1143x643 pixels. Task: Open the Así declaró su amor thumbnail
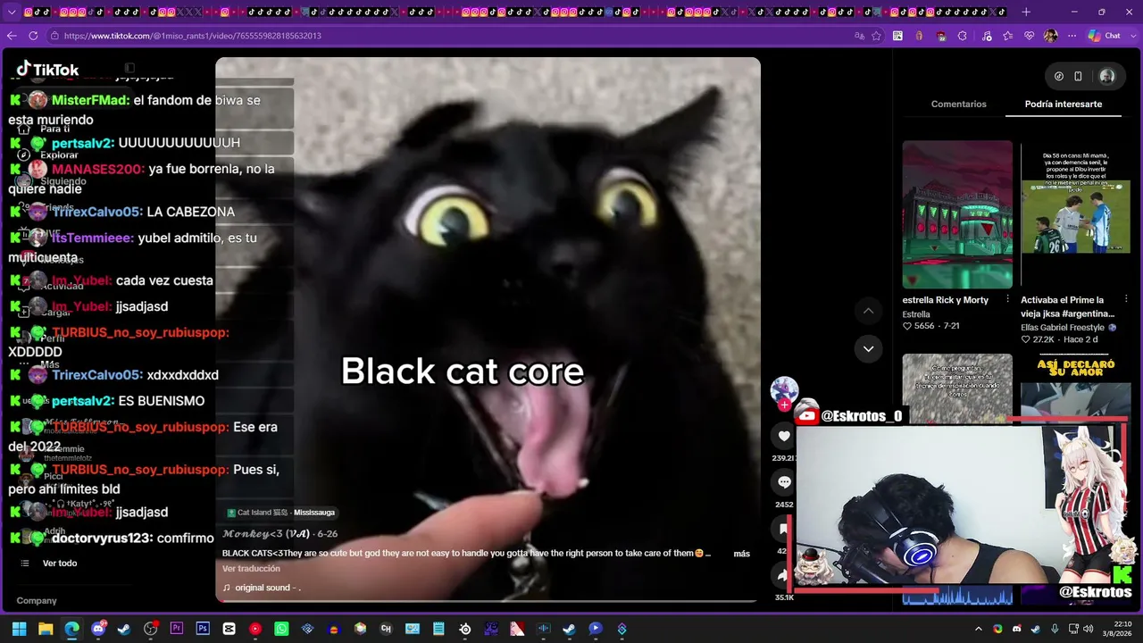click(x=1076, y=385)
